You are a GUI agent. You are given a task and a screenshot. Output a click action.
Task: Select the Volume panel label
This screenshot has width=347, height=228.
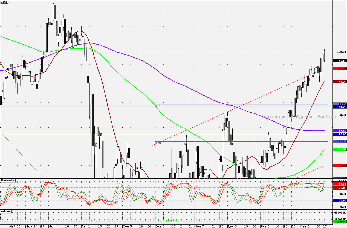6,211
